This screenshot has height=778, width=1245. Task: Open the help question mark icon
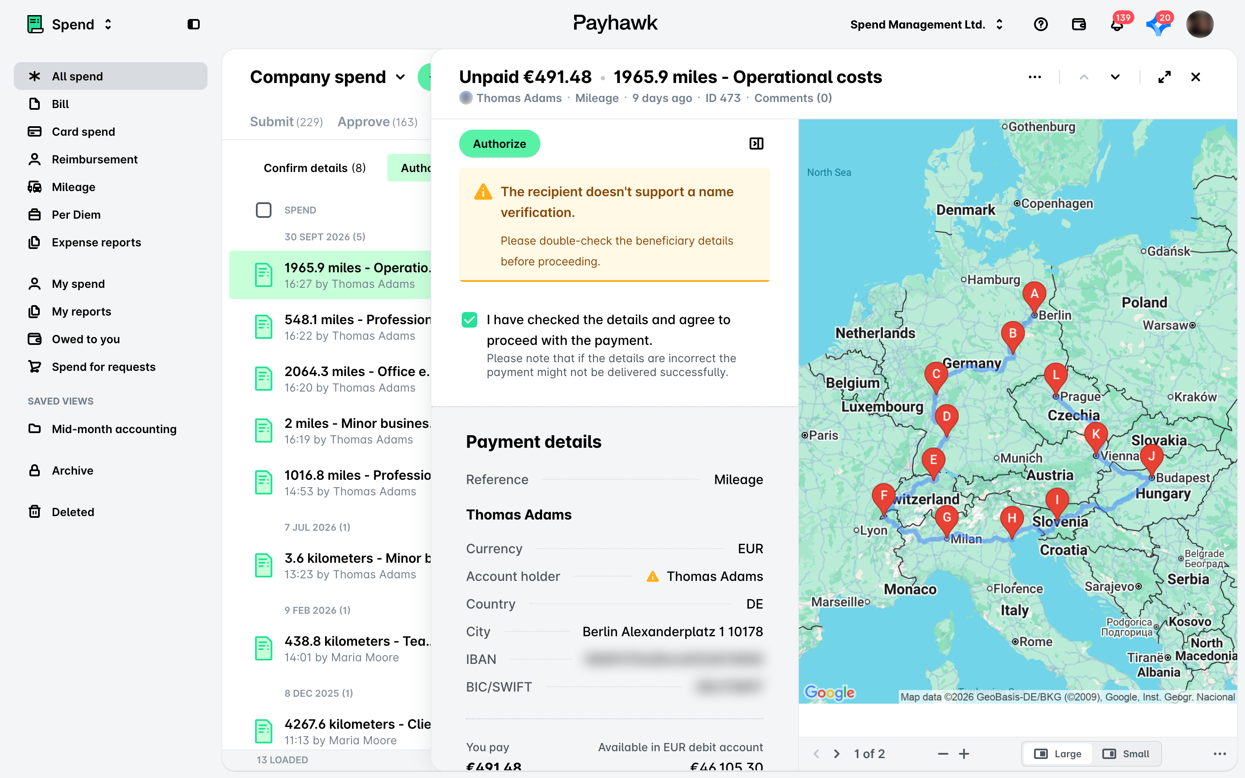pos(1040,24)
